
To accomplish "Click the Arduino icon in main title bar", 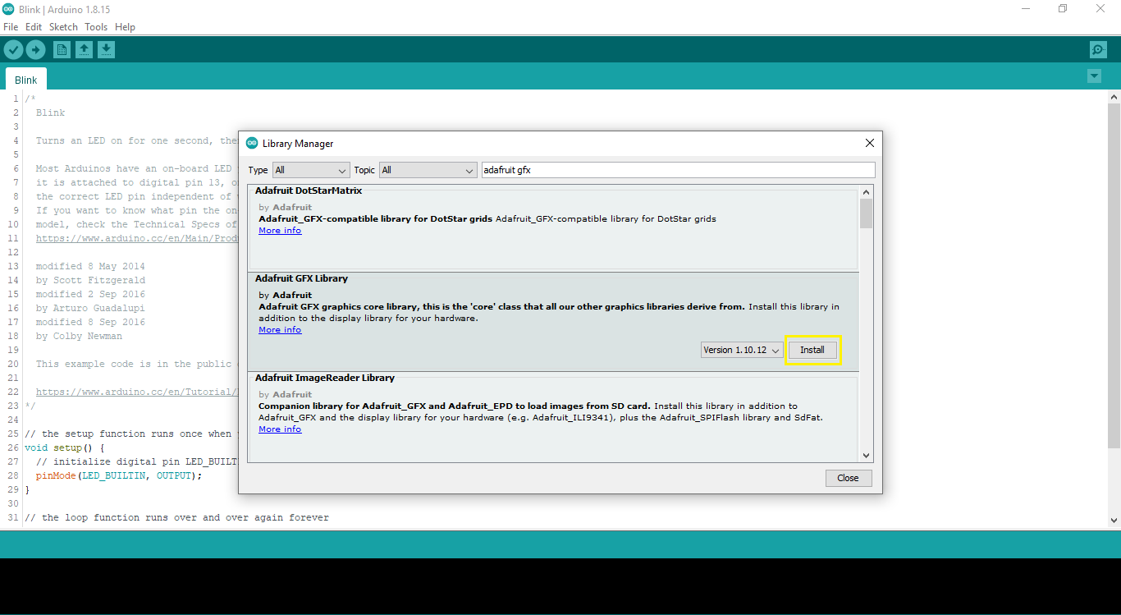I will click(7, 8).
